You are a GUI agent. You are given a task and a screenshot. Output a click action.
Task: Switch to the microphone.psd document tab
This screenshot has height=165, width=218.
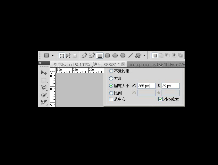tap(156, 65)
